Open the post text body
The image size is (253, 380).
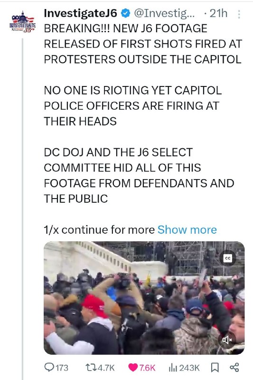(x=143, y=114)
